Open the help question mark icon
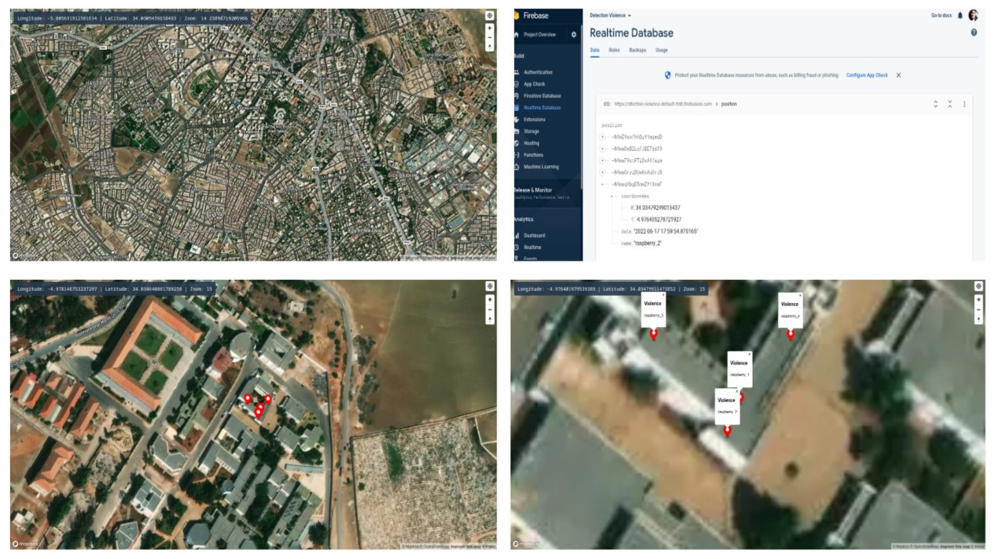This screenshot has width=994, height=559. [x=974, y=33]
